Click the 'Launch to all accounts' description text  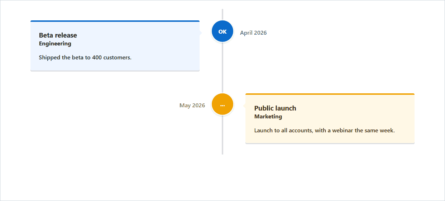[x=325, y=131]
